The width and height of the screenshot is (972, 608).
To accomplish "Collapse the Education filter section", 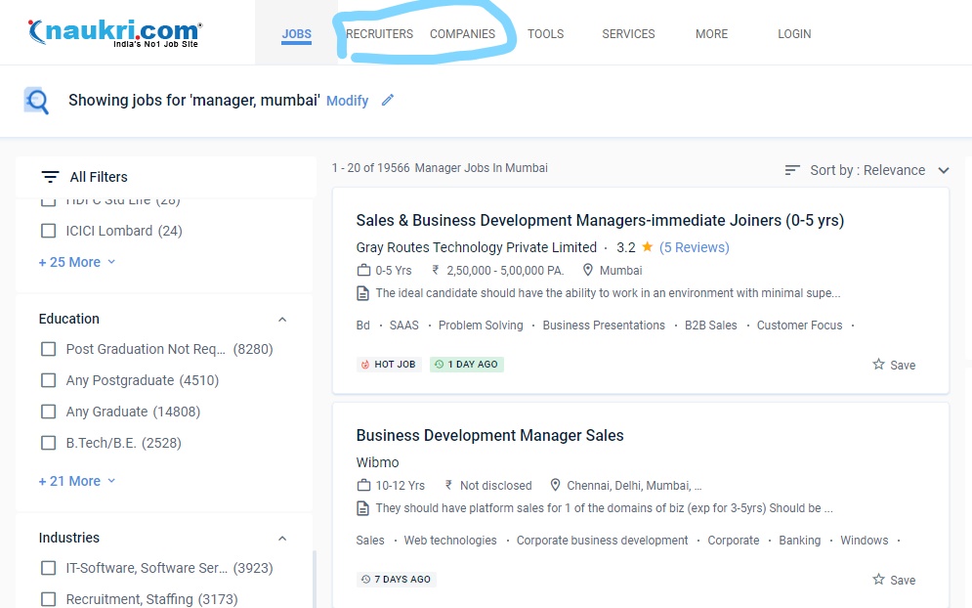I will (282, 320).
